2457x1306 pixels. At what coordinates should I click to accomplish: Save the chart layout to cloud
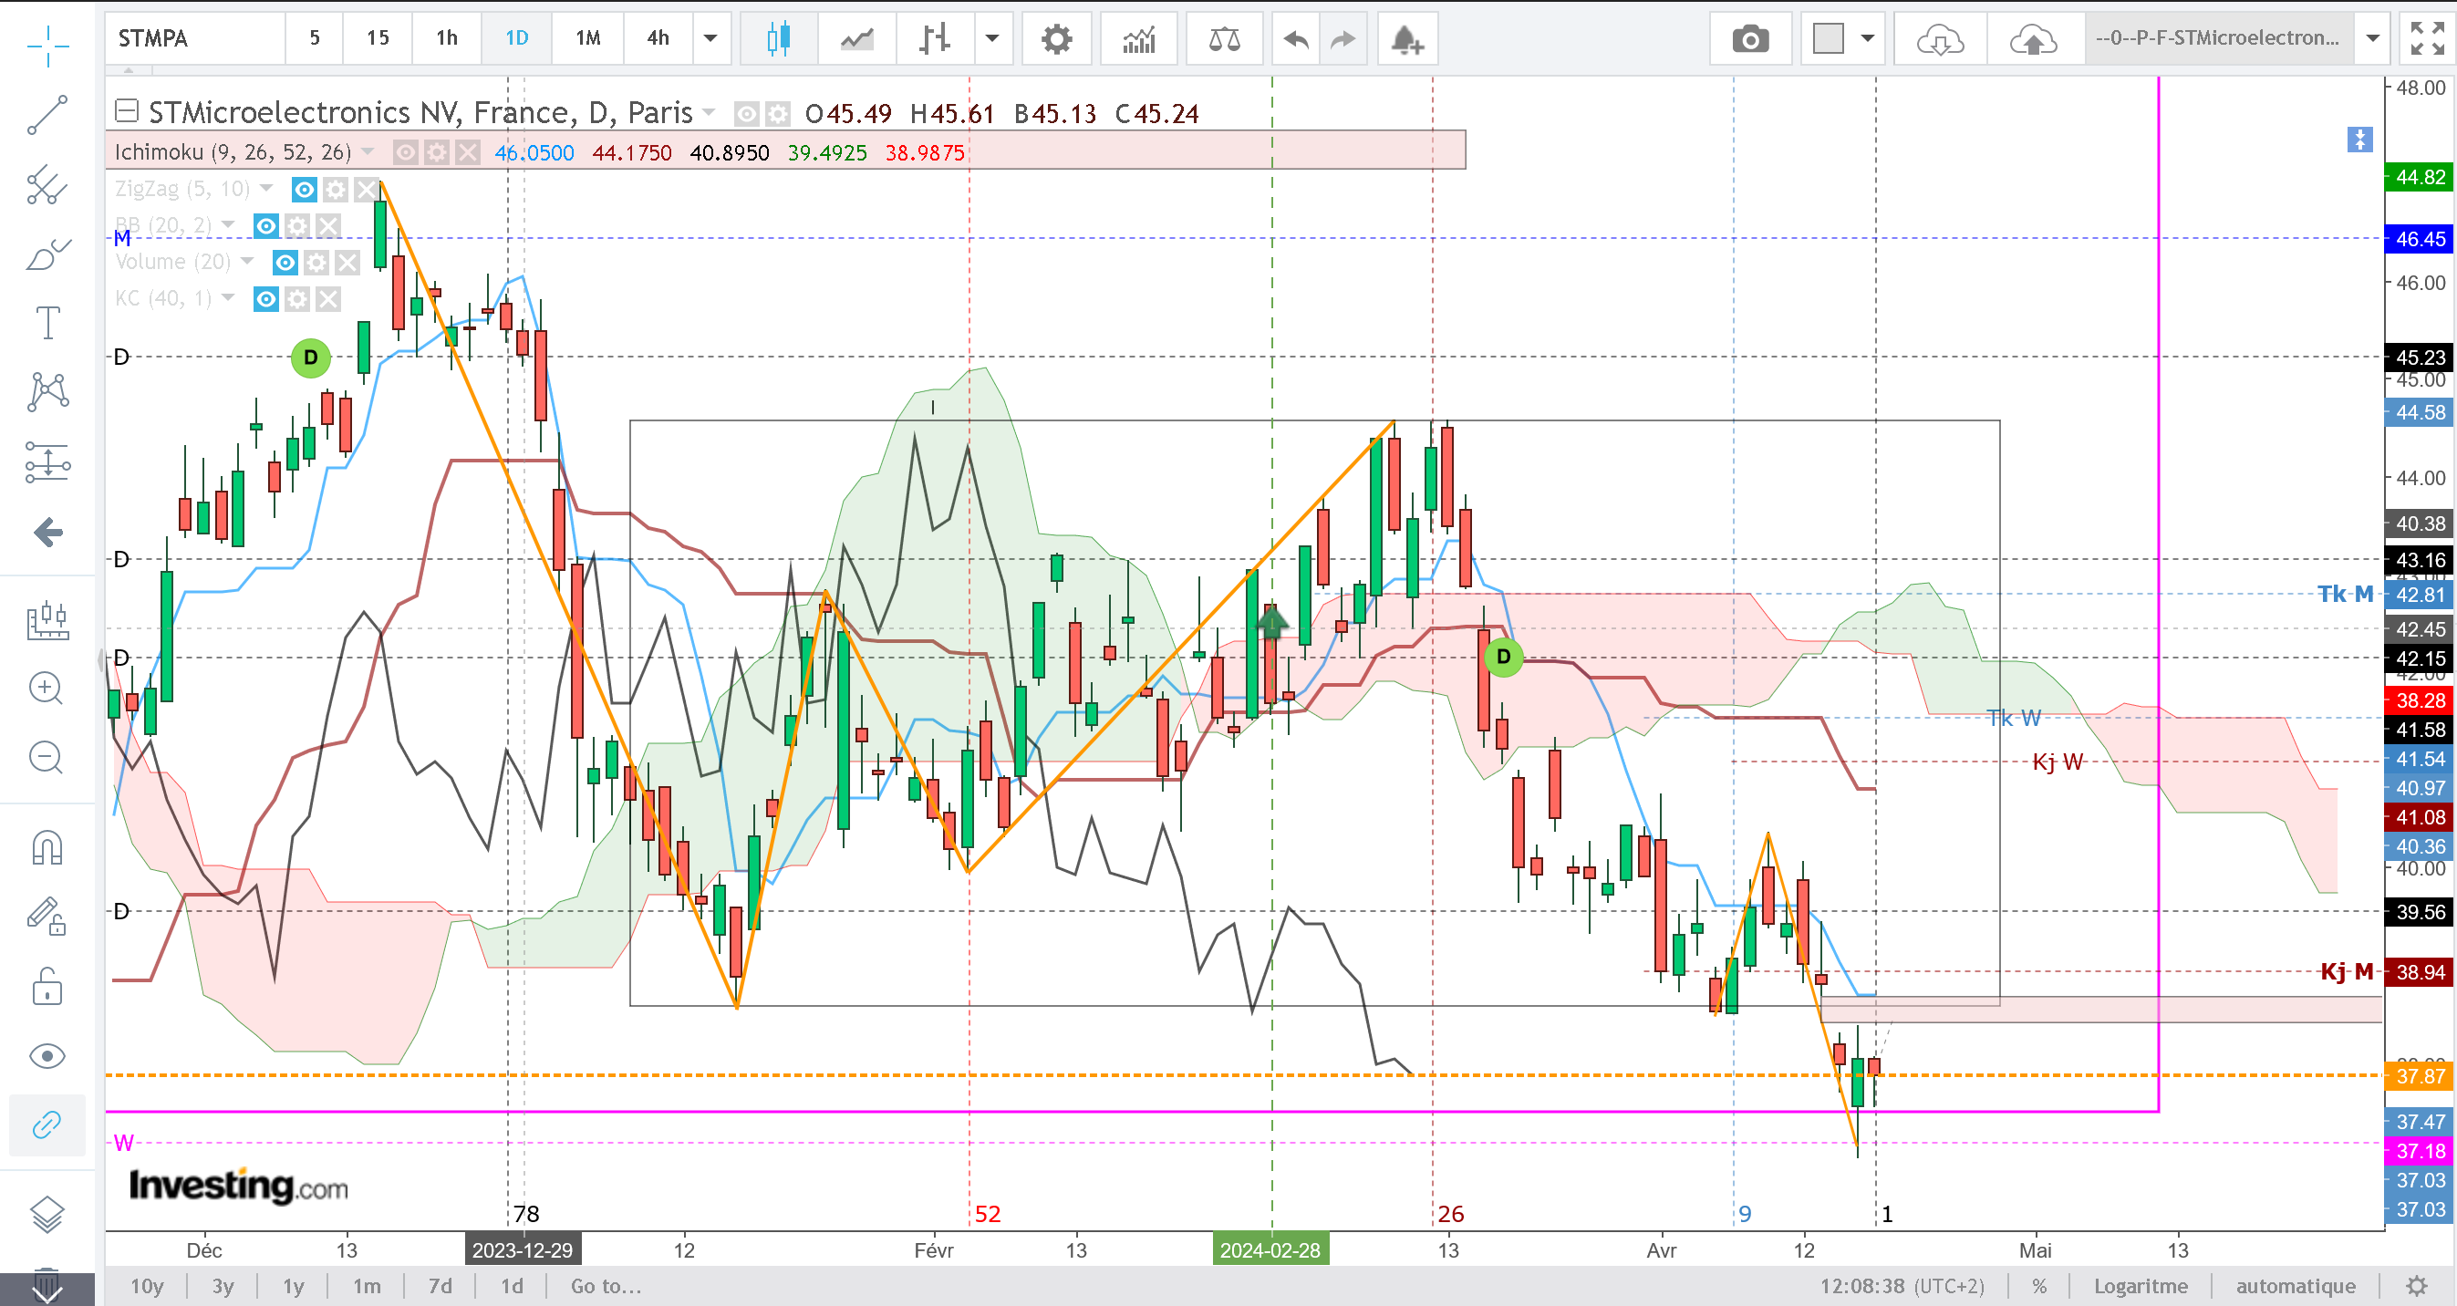click(2034, 38)
